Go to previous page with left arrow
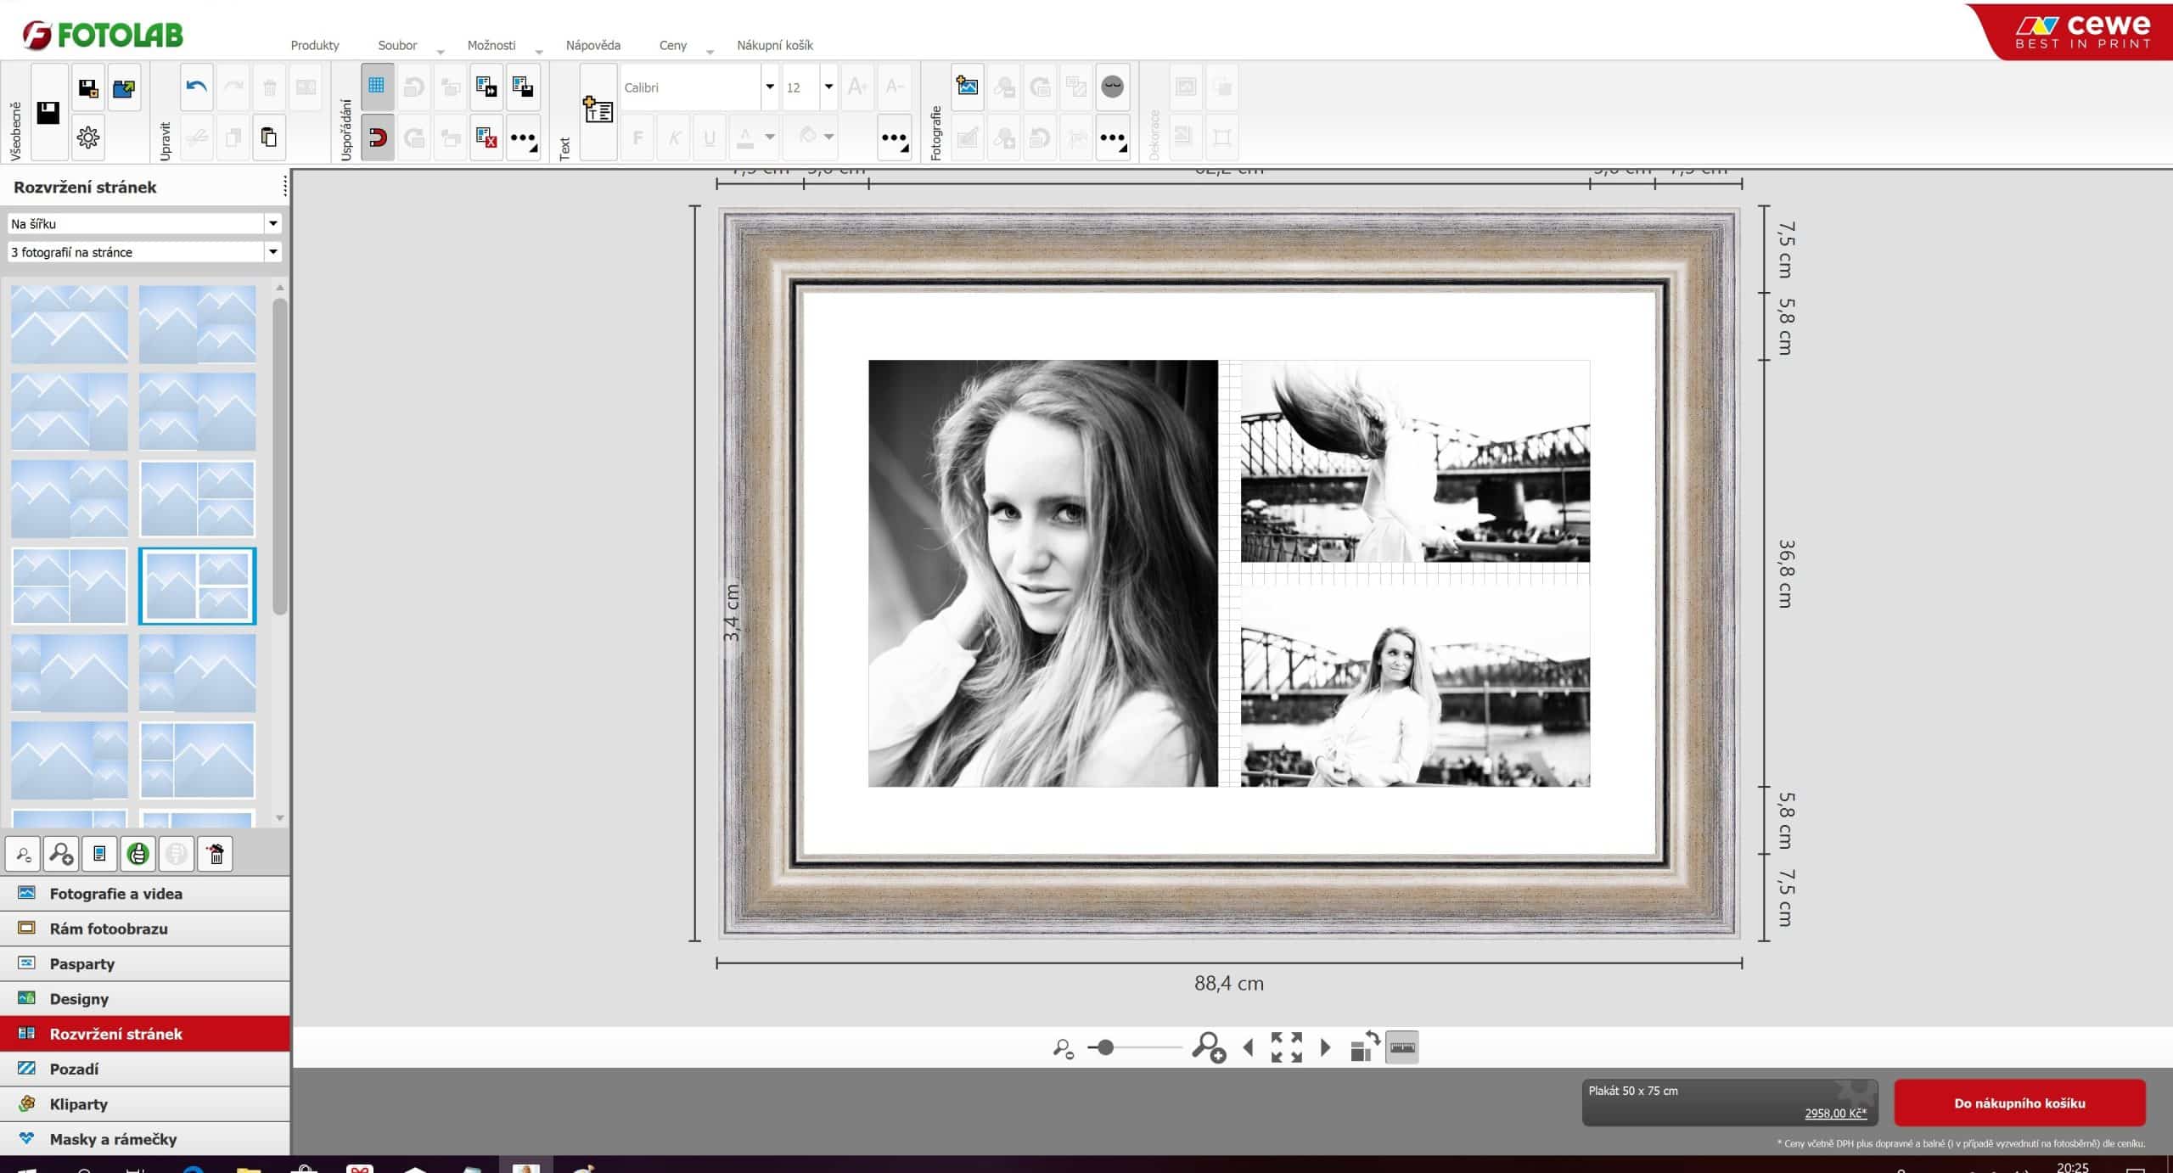The image size is (2173, 1173). pos(1248,1047)
